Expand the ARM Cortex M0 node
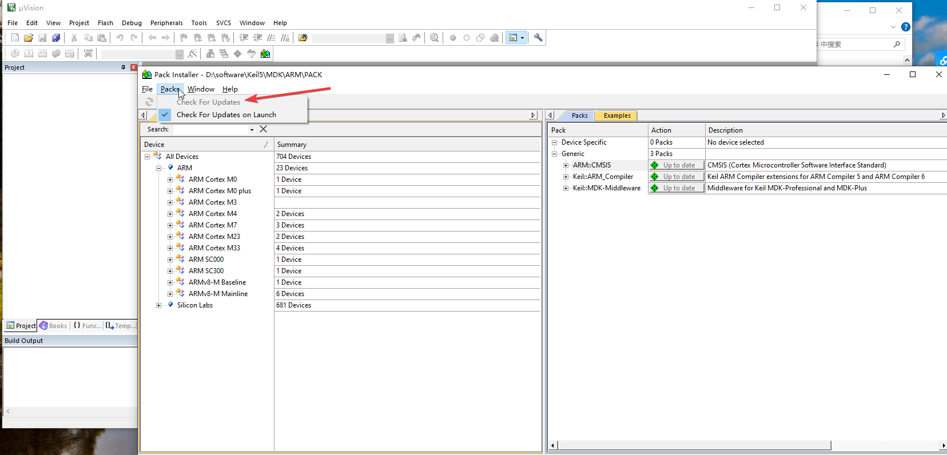This screenshot has height=455, width=947. (x=170, y=179)
